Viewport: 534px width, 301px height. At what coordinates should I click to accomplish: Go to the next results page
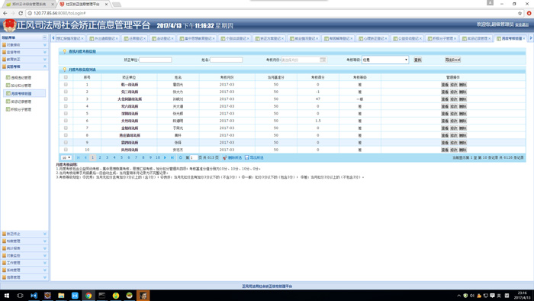tap(166, 157)
